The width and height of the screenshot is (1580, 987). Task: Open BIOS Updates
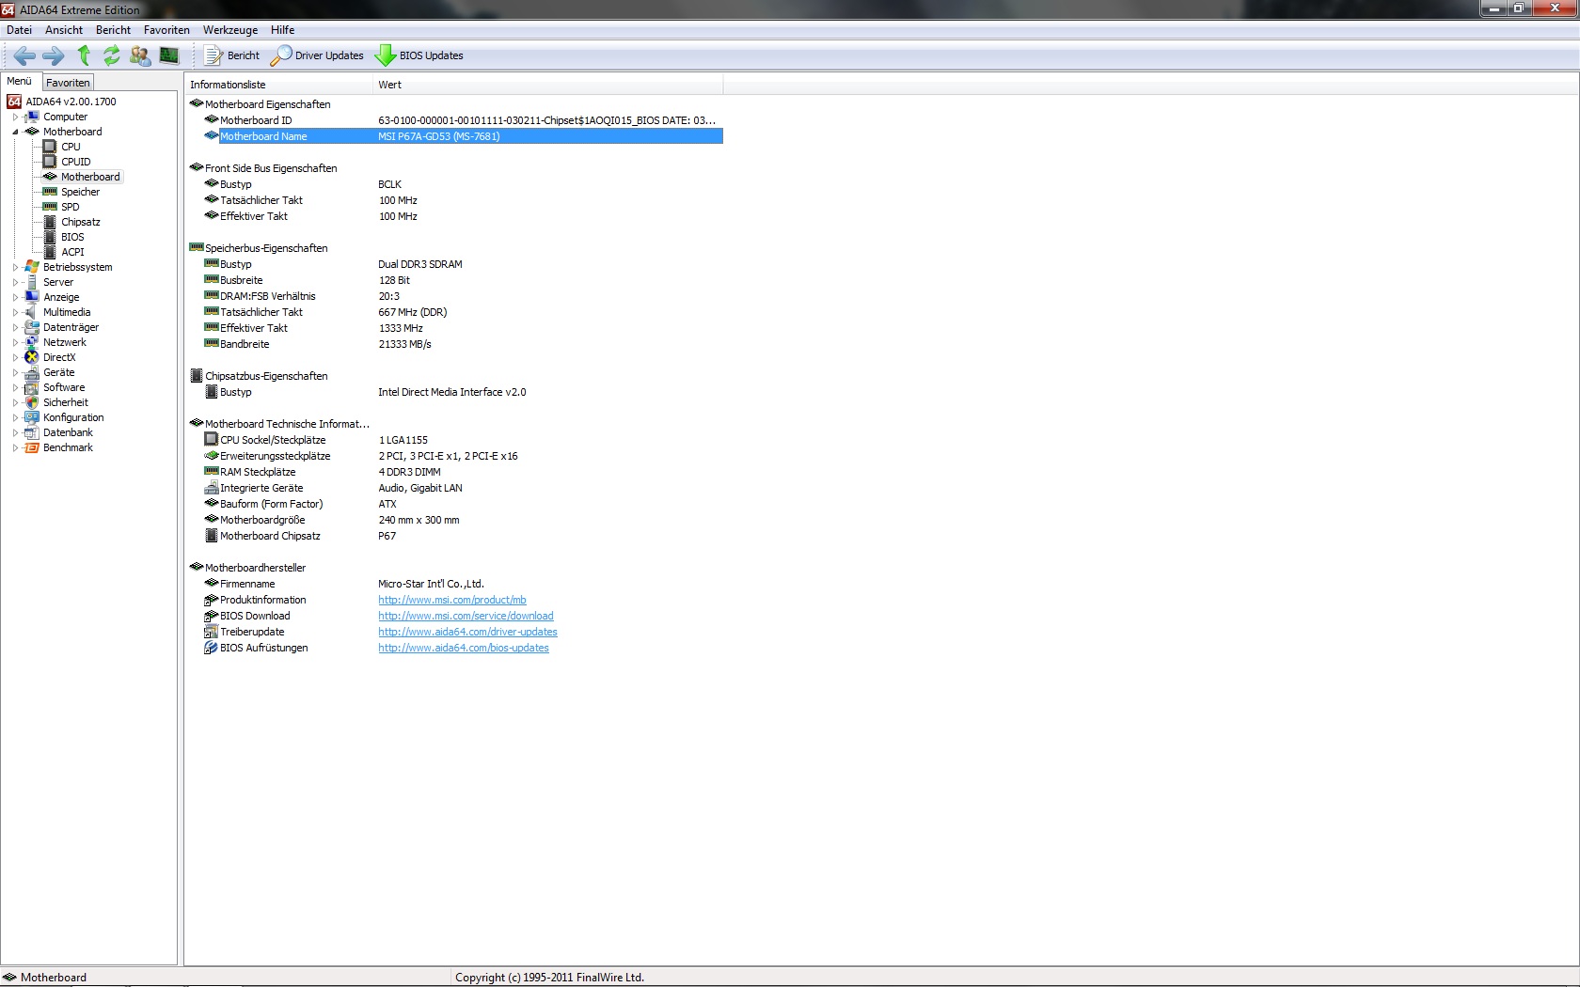point(420,55)
